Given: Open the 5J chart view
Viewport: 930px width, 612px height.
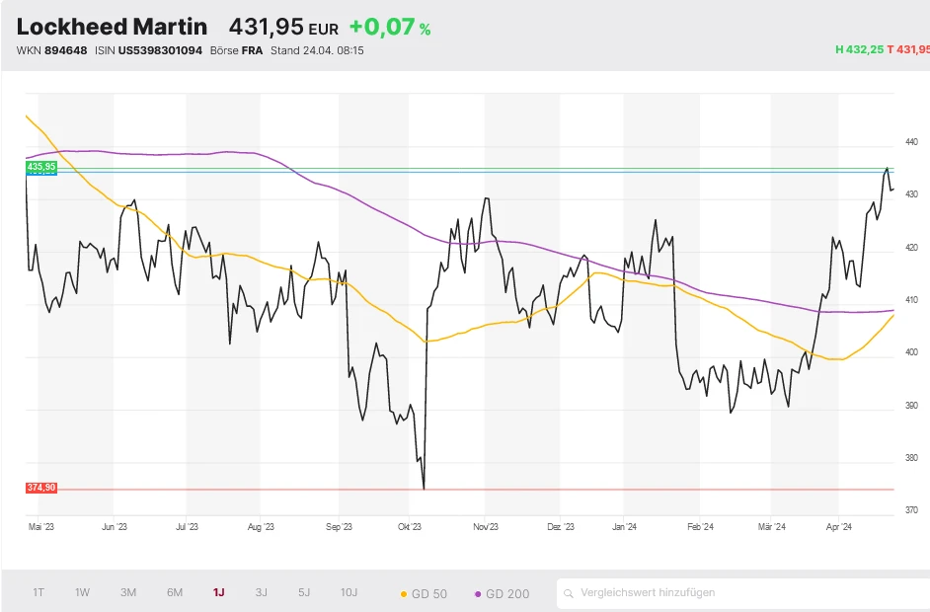Looking at the screenshot, I should click(x=302, y=592).
